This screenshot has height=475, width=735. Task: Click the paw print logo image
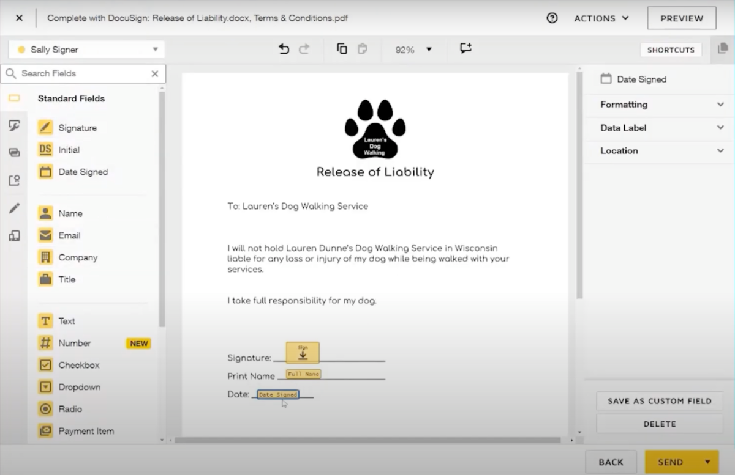(375, 129)
